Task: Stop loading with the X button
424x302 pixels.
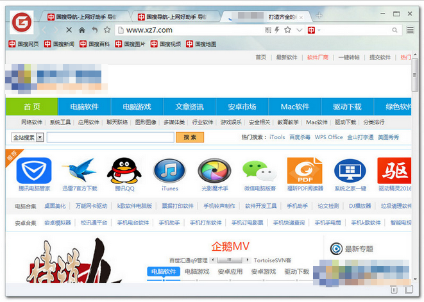Action: coord(69,30)
